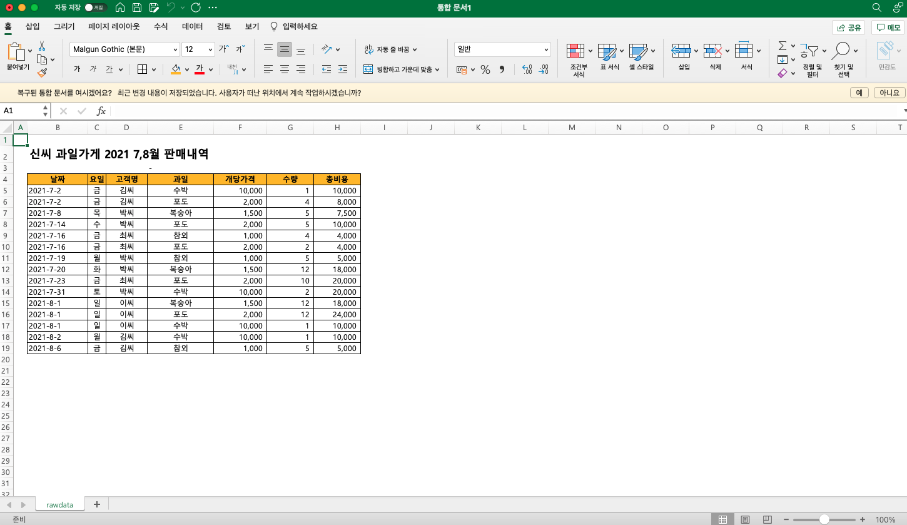Apply percent style to selected cells
Image resolution: width=907 pixels, height=525 pixels.
485,69
